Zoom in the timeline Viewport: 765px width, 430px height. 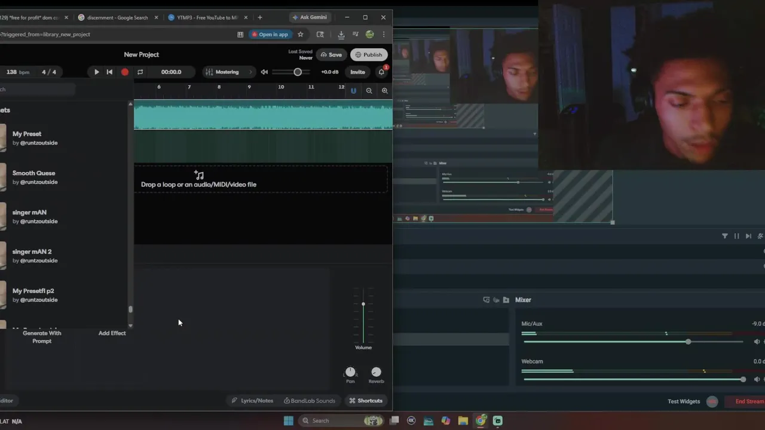point(384,91)
